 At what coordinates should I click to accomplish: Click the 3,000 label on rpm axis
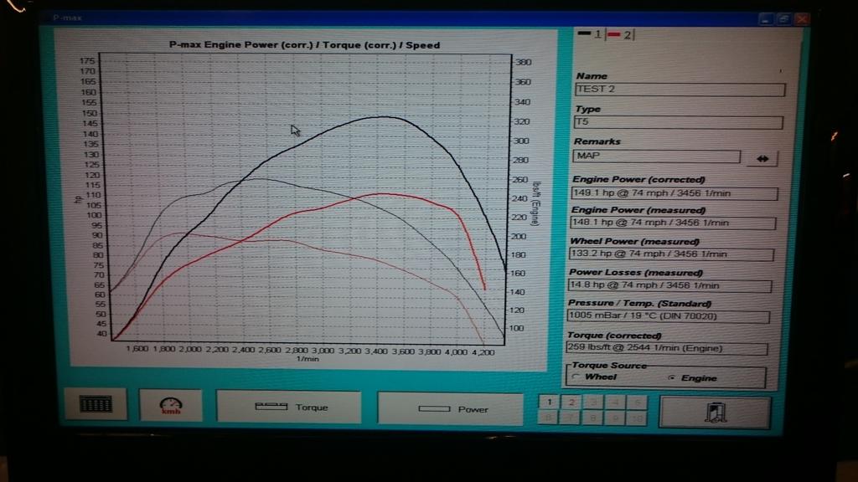[323, 351]
